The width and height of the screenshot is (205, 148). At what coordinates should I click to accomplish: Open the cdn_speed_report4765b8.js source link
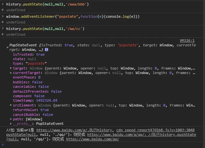[155, 130]
